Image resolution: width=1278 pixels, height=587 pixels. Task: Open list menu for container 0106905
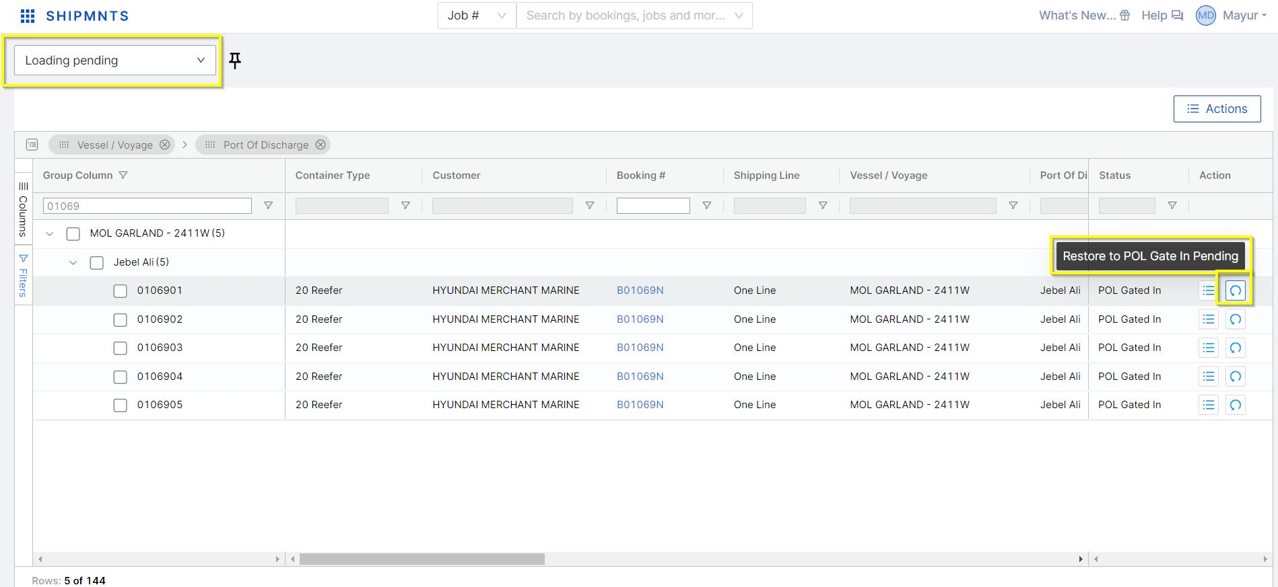[1209, 405]
